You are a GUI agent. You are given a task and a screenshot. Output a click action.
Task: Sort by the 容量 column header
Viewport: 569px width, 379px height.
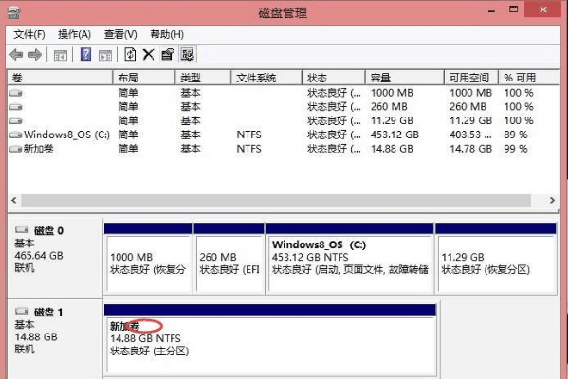coord(405,78)
